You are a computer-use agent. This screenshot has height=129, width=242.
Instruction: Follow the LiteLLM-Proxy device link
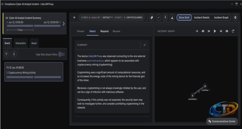(x=95, y=56)
